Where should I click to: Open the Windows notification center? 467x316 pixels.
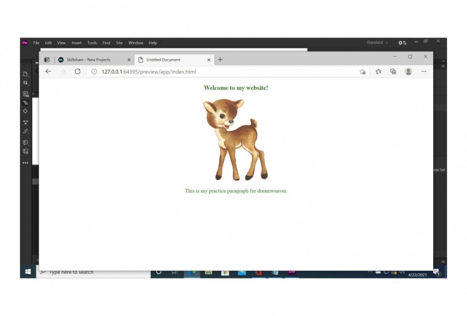(x=437, y=273)
